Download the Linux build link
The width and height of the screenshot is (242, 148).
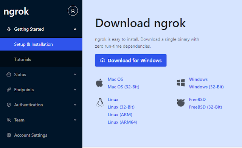pos(113,100)
